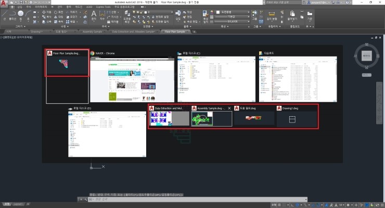Open the command line history dropdown arrow

click(x=306, y=199)
